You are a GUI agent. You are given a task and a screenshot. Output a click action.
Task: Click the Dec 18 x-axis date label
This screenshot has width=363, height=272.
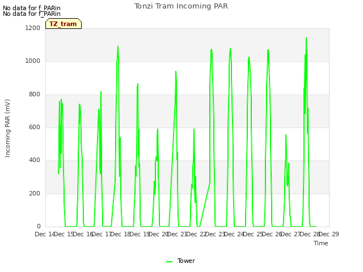click(x=121, y=234)
